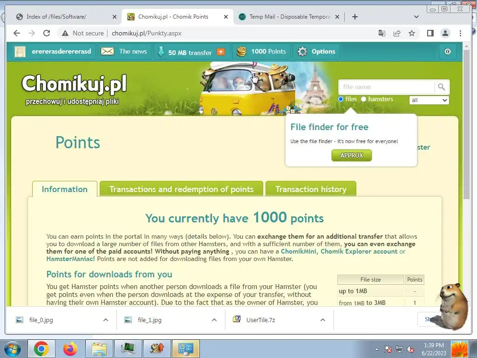
Task: Expand file_1.jpg download options
Action: (x=214, y=320)
